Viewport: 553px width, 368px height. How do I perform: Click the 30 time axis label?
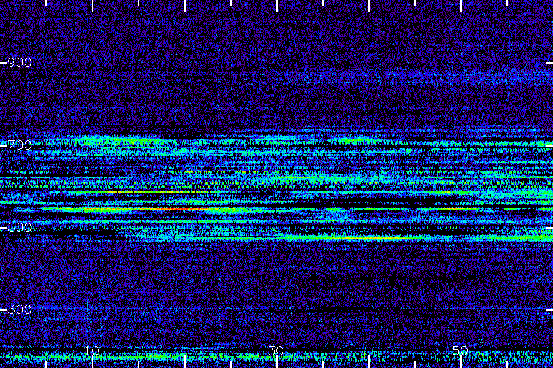(x=276, y=350)
